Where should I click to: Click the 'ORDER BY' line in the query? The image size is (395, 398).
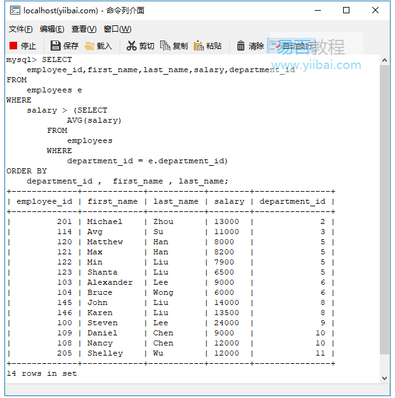[27, 171]
